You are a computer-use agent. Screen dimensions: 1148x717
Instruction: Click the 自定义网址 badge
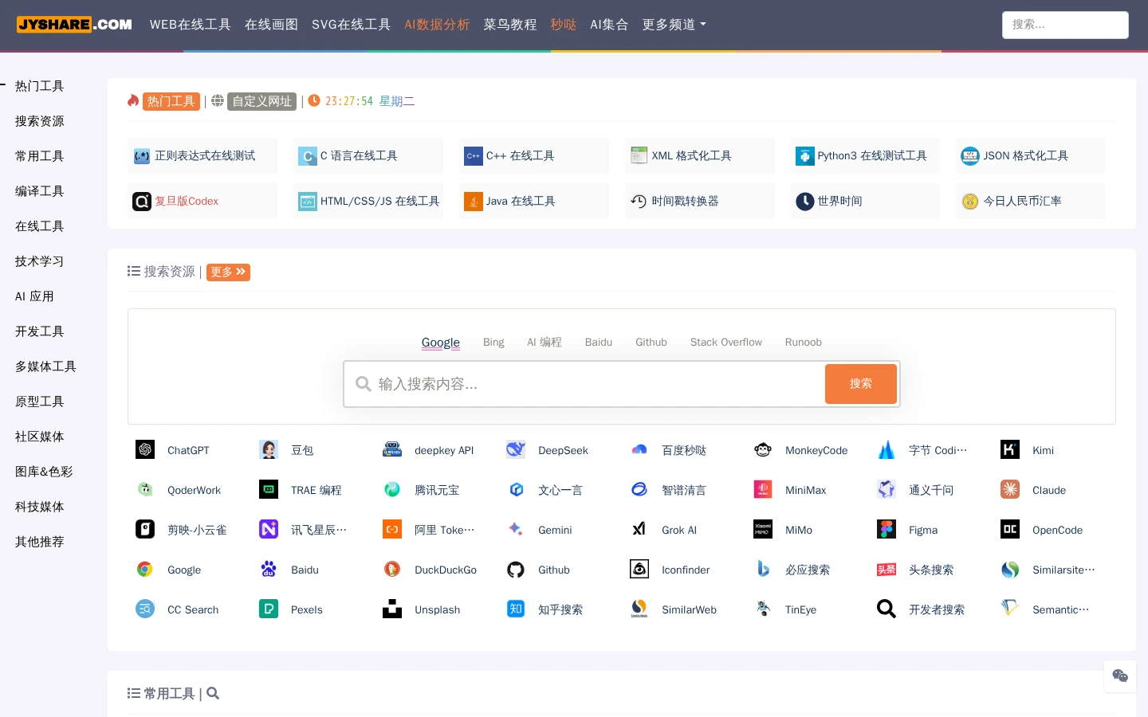pos(262,101)
